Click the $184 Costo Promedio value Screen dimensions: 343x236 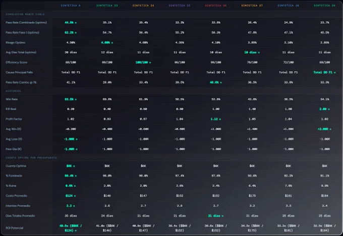click(x=325, y=196)
